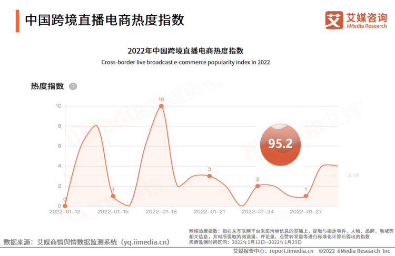Click data point labeled 1 near 2022-01-27
The width and height of the screenshot is (395, 256).
[x=306, y=196]
